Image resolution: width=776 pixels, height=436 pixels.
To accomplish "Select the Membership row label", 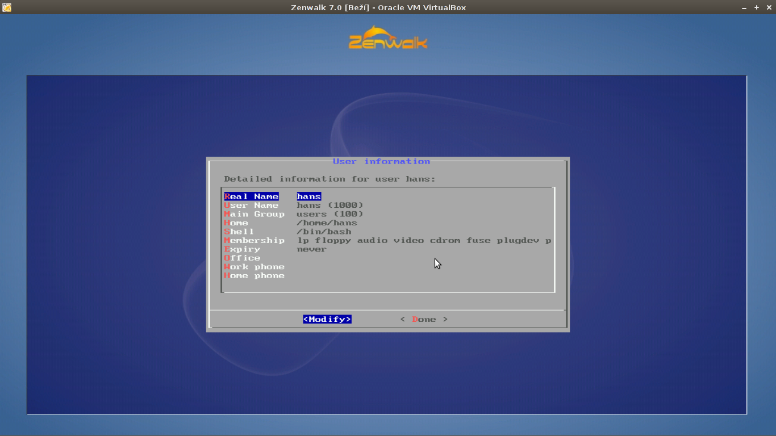I will (254, 241).
